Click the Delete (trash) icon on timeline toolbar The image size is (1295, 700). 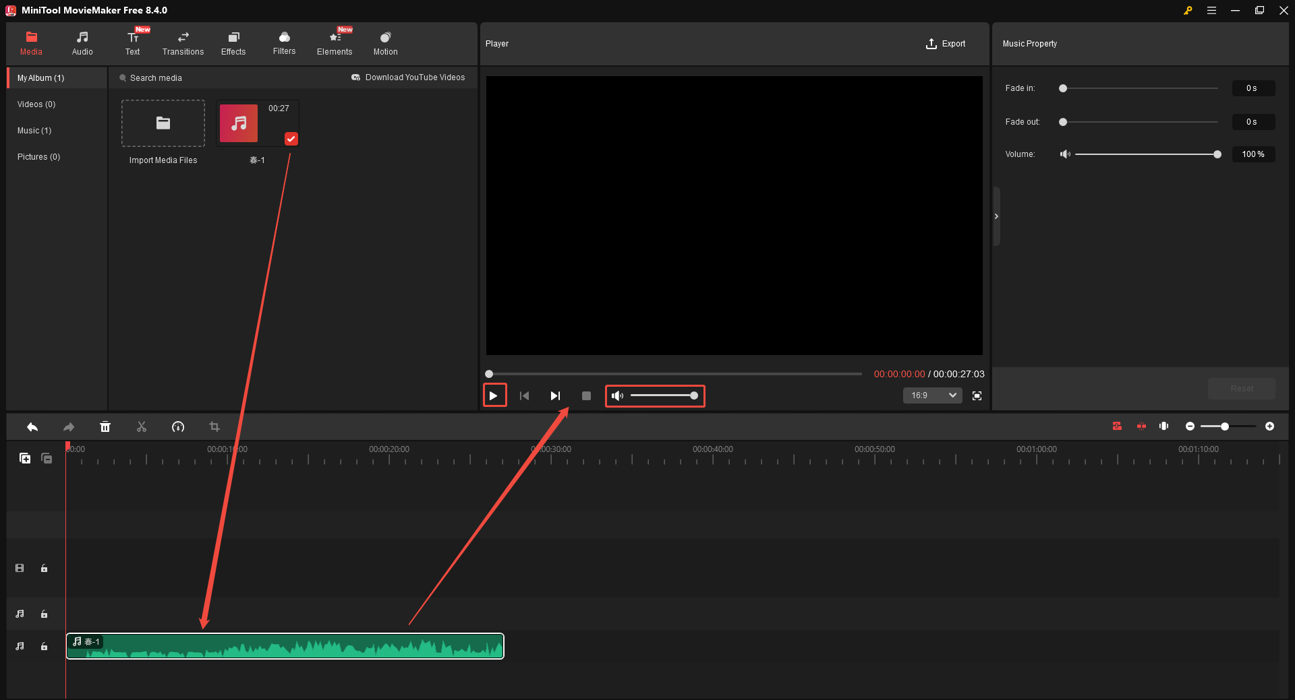pos(105,426)
